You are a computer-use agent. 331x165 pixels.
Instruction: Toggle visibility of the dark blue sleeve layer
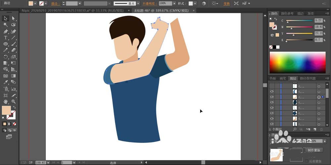(x=272, y=113)
